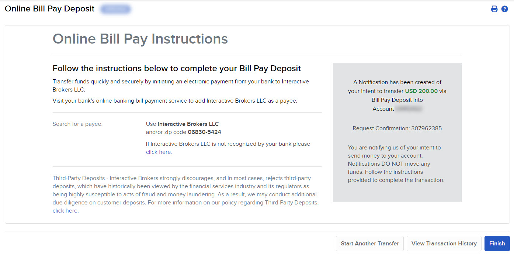This screenshot has height=255, width=514.
Task: Click the print icon in the header
Action: click(x=494, y=8)
